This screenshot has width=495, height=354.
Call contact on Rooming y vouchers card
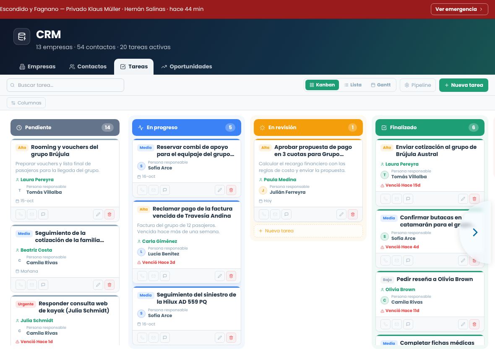click(x=21, y=214)
